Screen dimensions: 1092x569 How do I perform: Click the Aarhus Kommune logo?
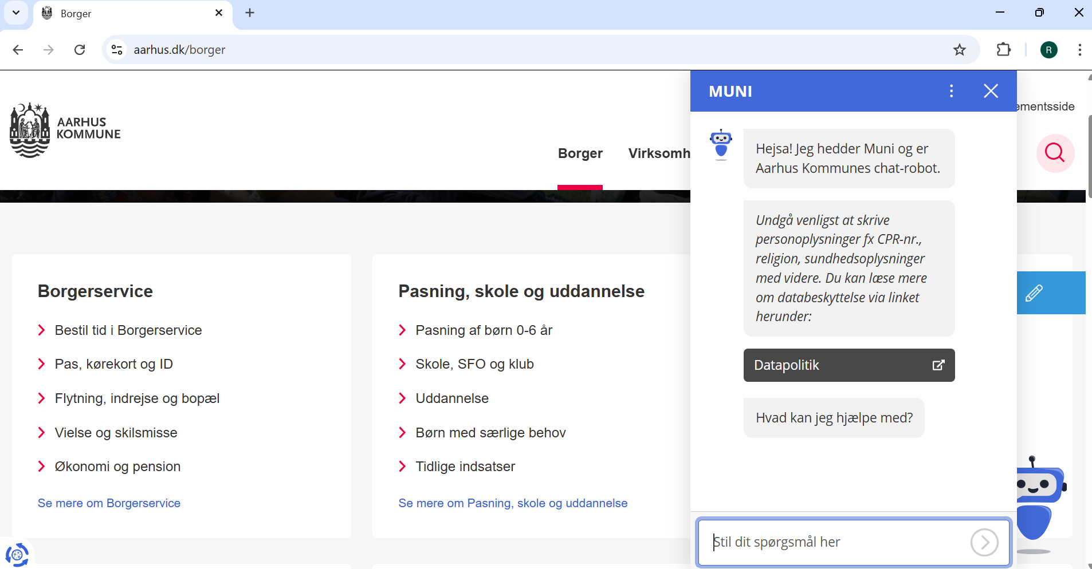(x=65, y=130)
